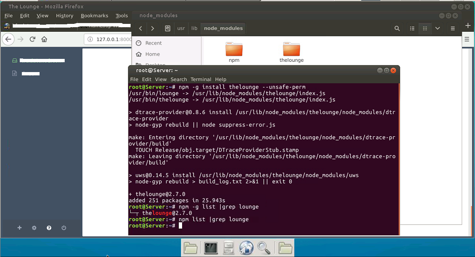Open terminal View menu

[x=161, y=79]
